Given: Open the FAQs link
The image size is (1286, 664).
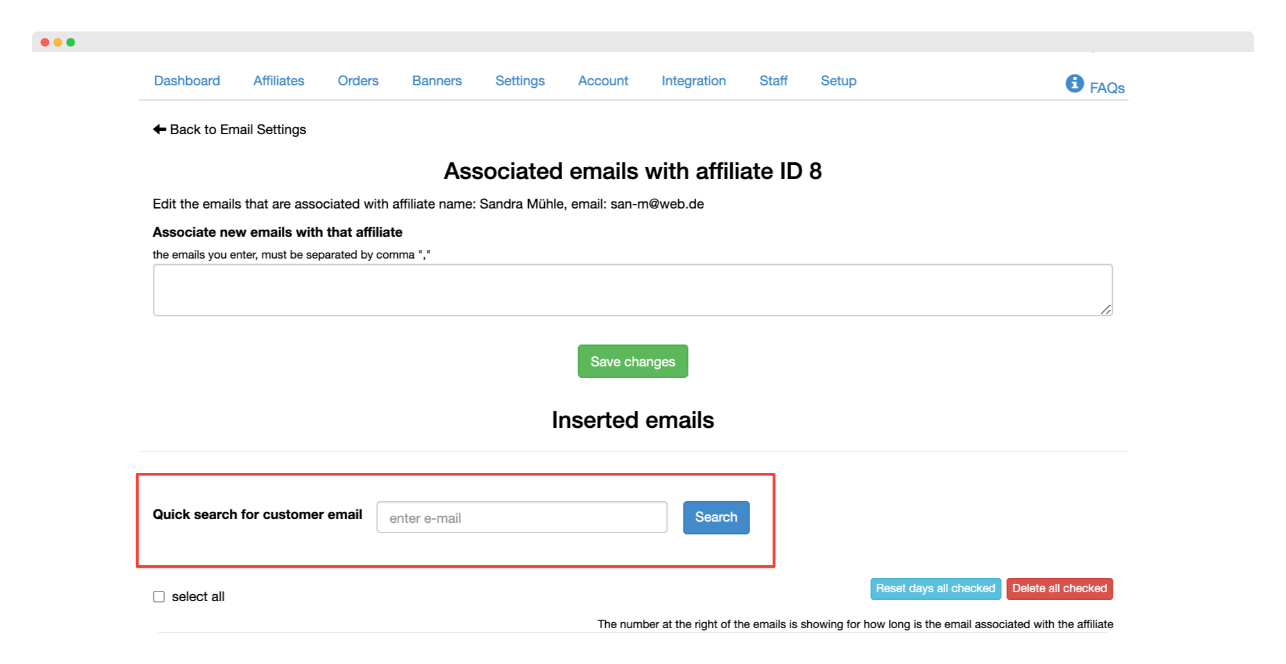Looking at the screenshot, I should pyautogui.click(x=1107, y=88).
